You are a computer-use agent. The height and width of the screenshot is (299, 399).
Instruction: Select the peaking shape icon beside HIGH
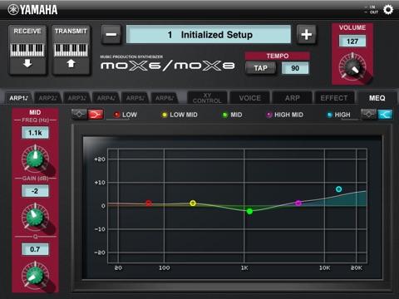point(369,114)
